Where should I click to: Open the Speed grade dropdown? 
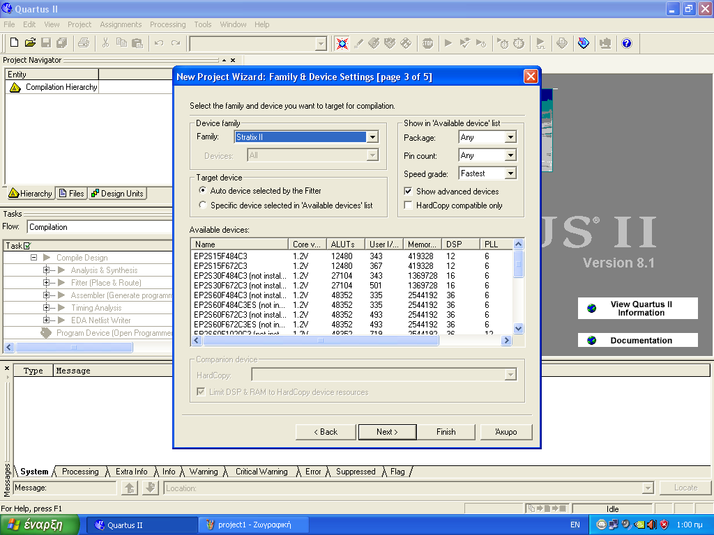(510, 173)
